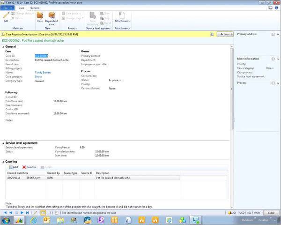
Task: Collapse the Case log section
Action: click(3, 161)
